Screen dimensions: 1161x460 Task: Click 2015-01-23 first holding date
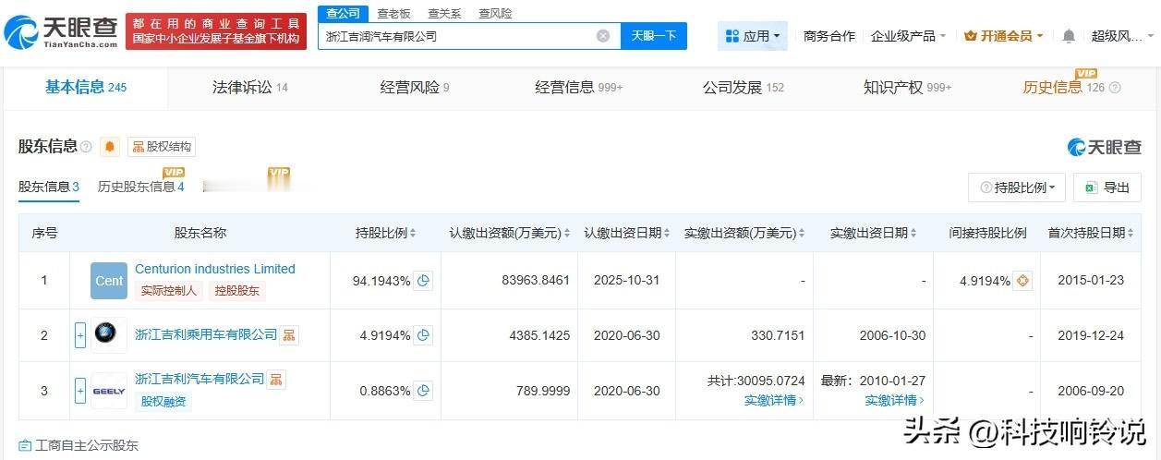pyautogui.click(x=1091, y=280)
